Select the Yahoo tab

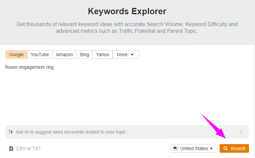(102, 55)
